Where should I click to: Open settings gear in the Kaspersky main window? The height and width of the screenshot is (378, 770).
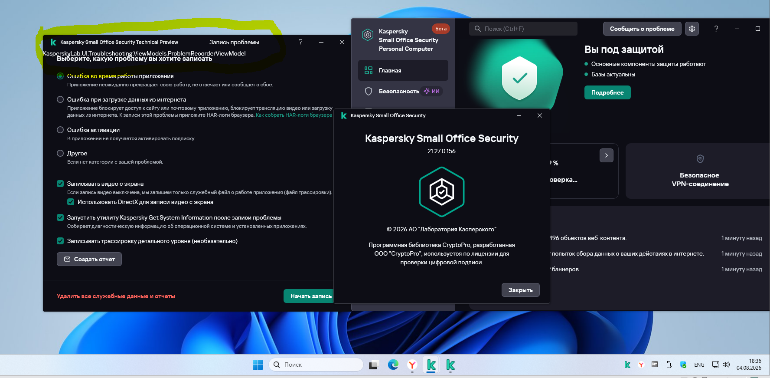tap(692, 29)
